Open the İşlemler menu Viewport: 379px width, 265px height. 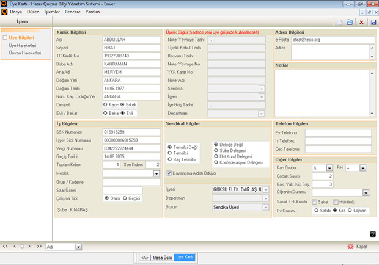[52, 11]
